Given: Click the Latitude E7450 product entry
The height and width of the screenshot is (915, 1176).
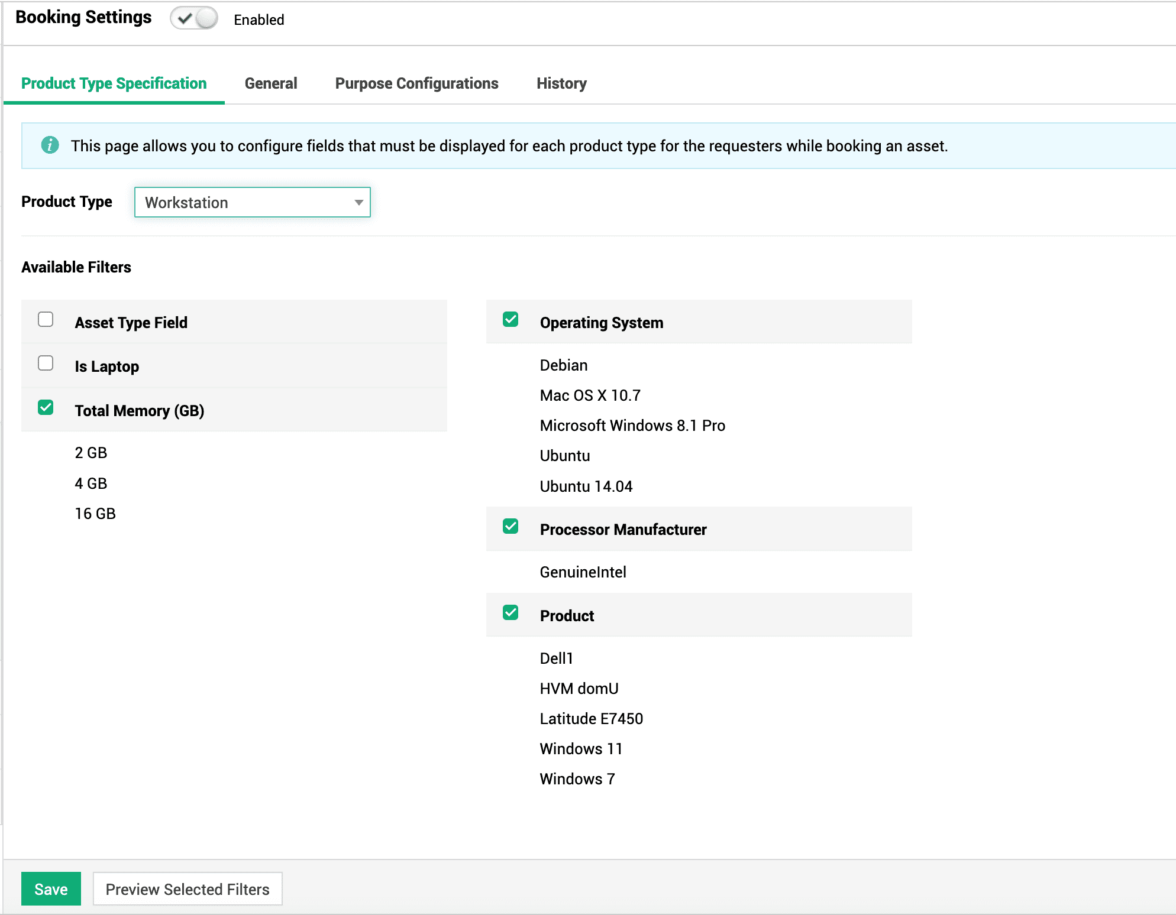Looking at the screenshot, I should (x=591, y=719).
